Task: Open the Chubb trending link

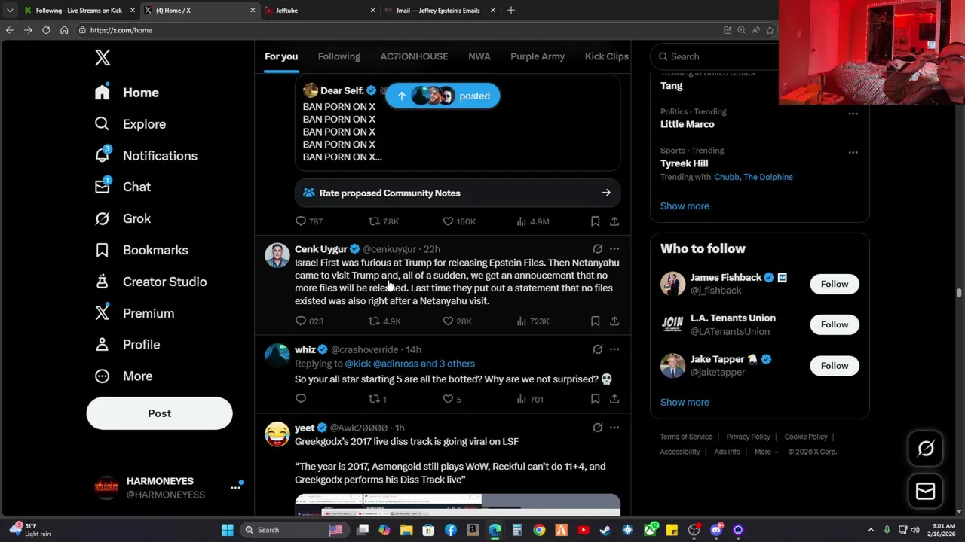Action: [727, 177]
